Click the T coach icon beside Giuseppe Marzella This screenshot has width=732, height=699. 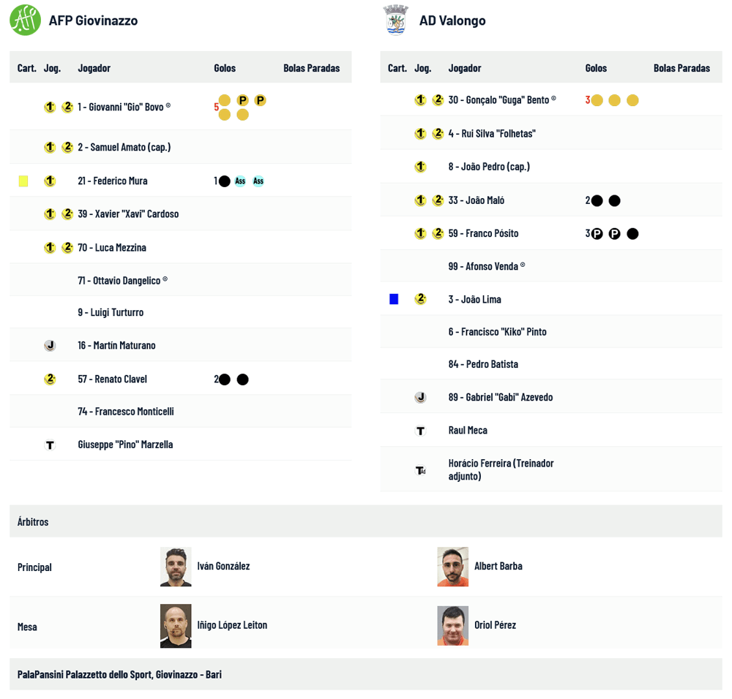[x=50, y=445]
